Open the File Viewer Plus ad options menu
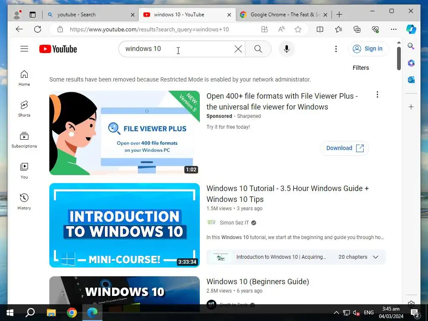 [x=377, y=95]
